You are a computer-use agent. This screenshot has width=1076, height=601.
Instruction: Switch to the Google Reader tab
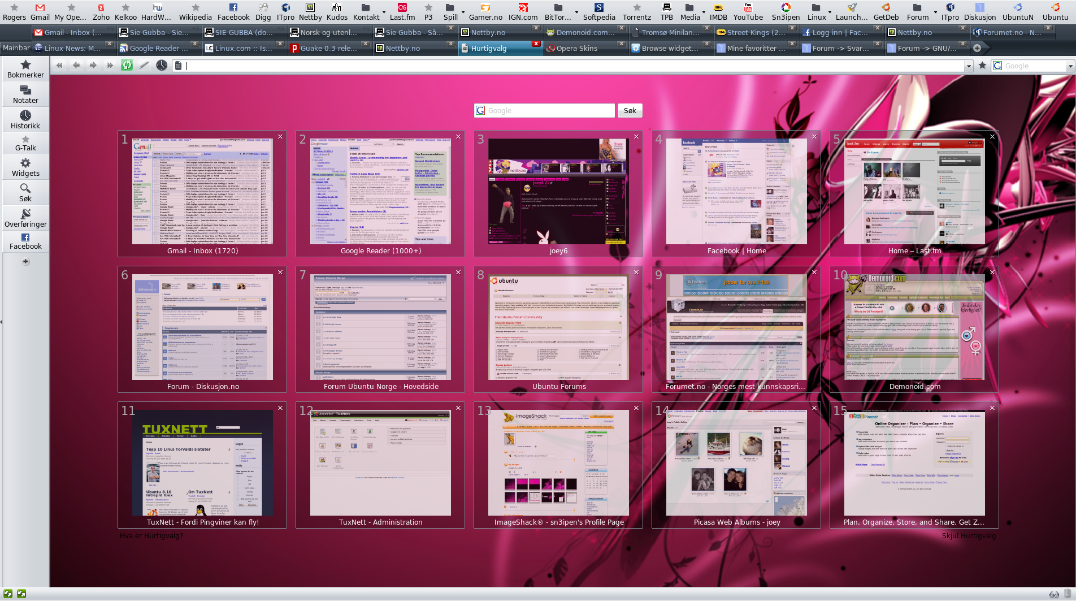pyautogui.click(x=158, y=48)
